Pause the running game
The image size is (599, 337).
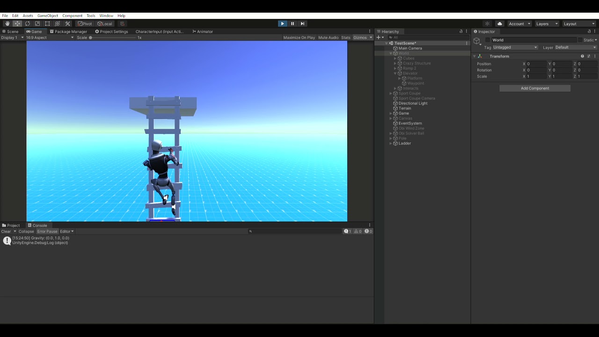(x=292, y=23)
